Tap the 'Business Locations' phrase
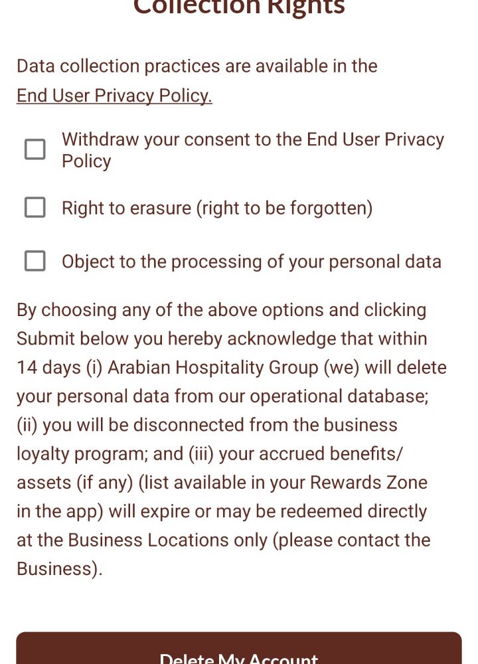Image resolution: width=478 pixels, height=664 pixels. pyautogui.click(x=169, y=540)
